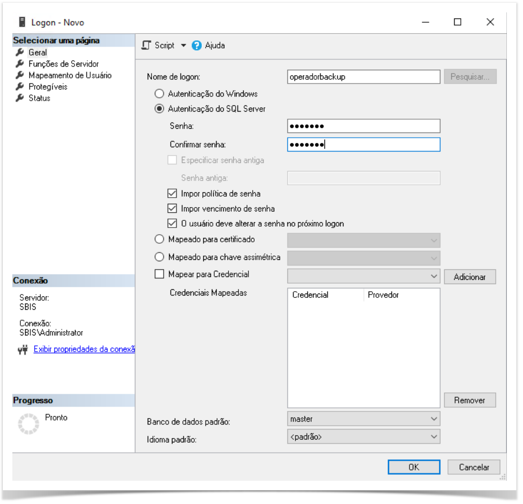Open Exibir propriedades da conexão link
This screenshot has height=504, width=523.
(x=84, y=350)
